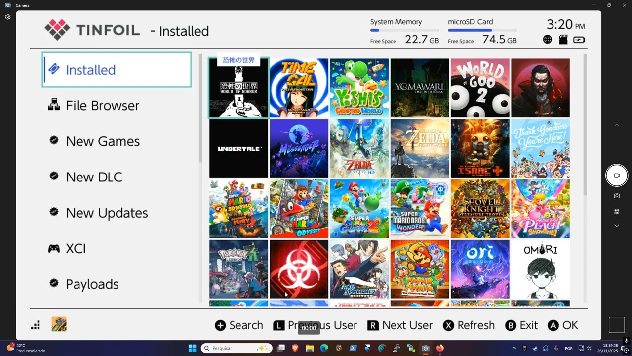Select Super Mario Galaxy 2 tile
Viewport: 632px width, 356px height.
coord(359,209)
